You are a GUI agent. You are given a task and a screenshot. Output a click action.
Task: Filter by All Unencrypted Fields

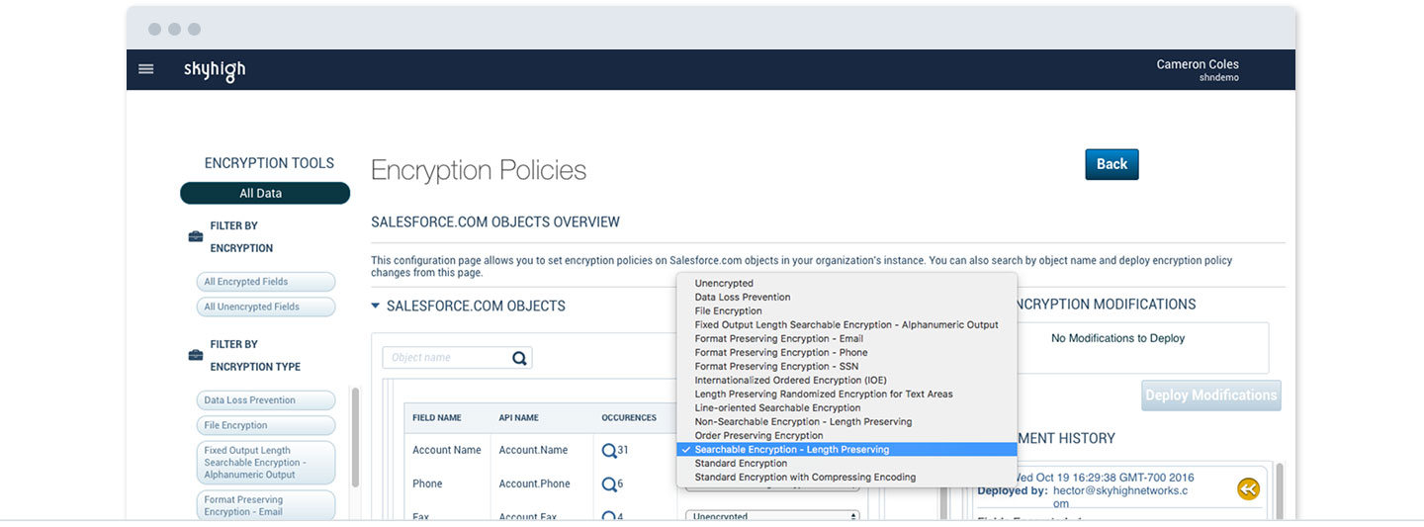pyautogui.click(x=265, y=307)
